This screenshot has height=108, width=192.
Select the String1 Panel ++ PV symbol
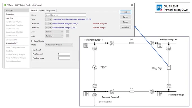(169, 67)
